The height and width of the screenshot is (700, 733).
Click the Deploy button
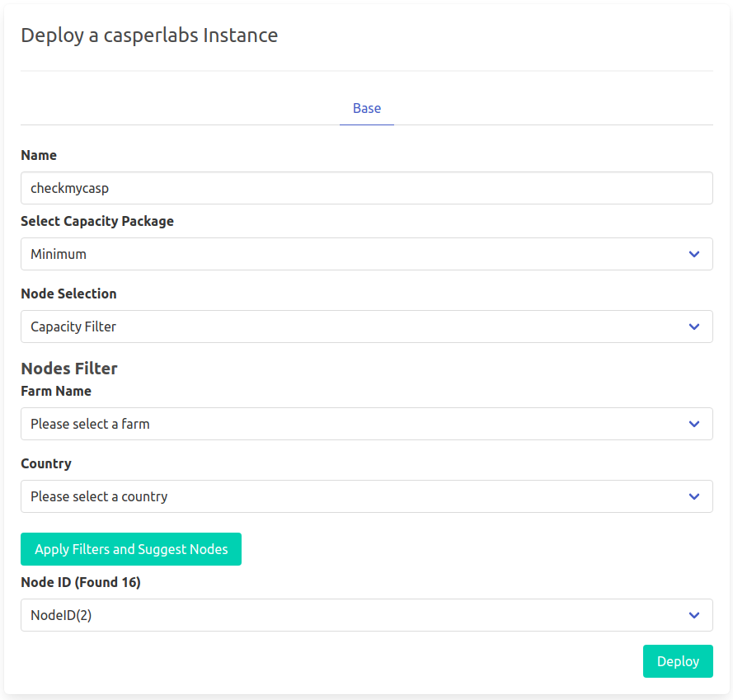tap(678, 661)
